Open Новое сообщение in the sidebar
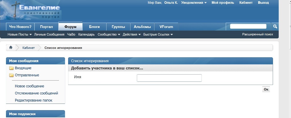The image size is (291, 118). tap(30, 86)
